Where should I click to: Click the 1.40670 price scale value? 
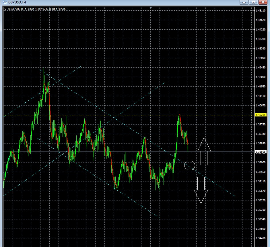click(261, 106)
